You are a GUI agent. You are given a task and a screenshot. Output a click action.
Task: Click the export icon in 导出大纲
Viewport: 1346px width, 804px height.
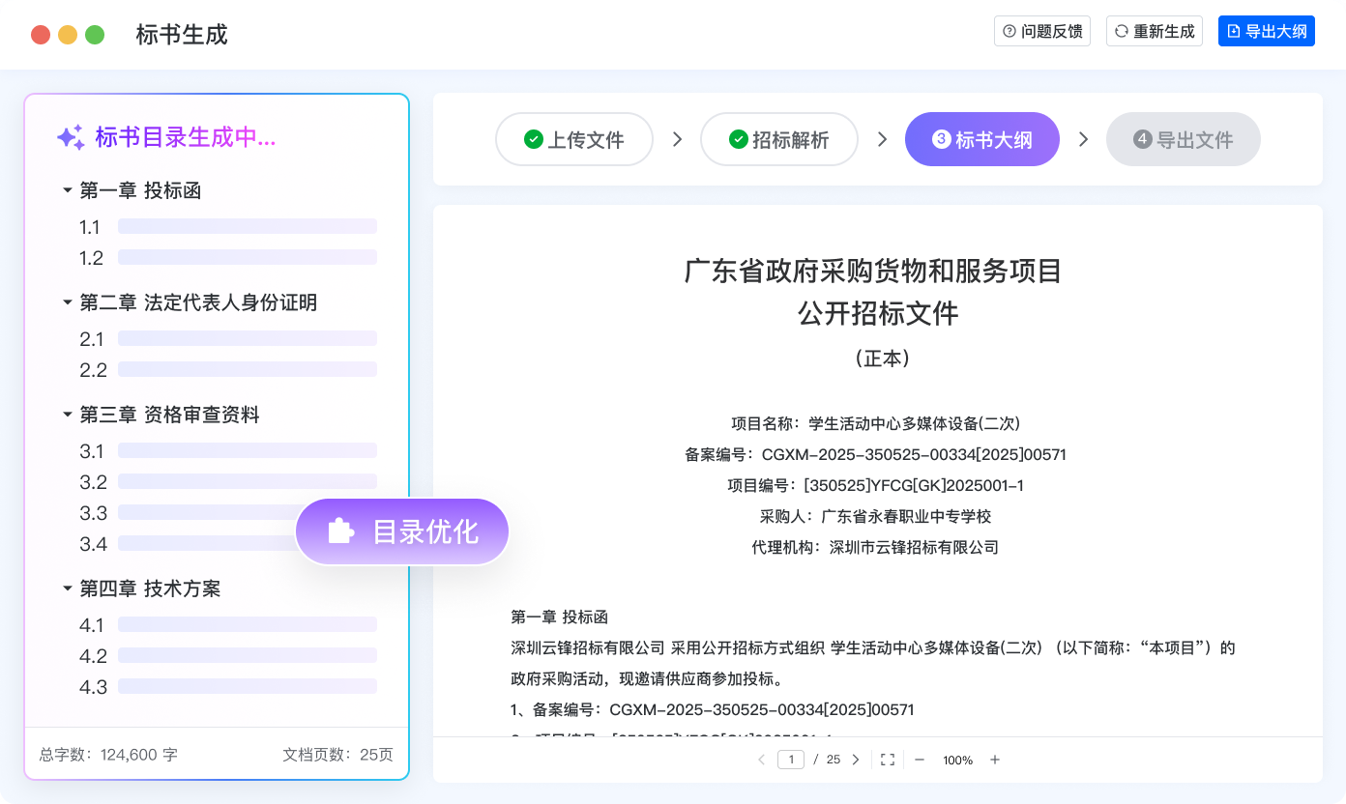pos(1234,31)
